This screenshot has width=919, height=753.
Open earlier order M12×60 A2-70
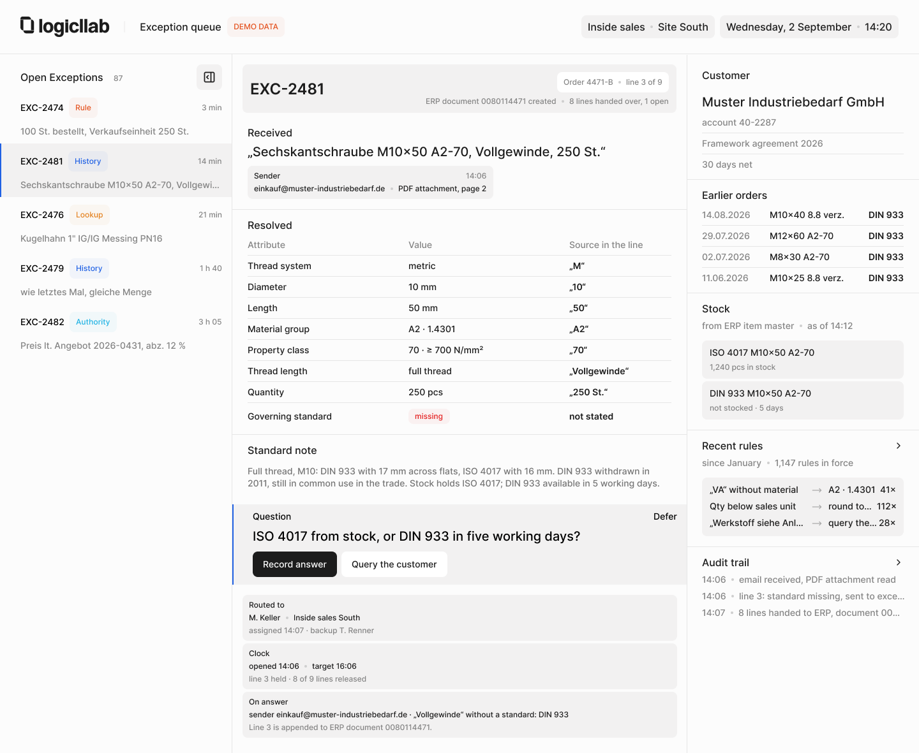(803, 236)
